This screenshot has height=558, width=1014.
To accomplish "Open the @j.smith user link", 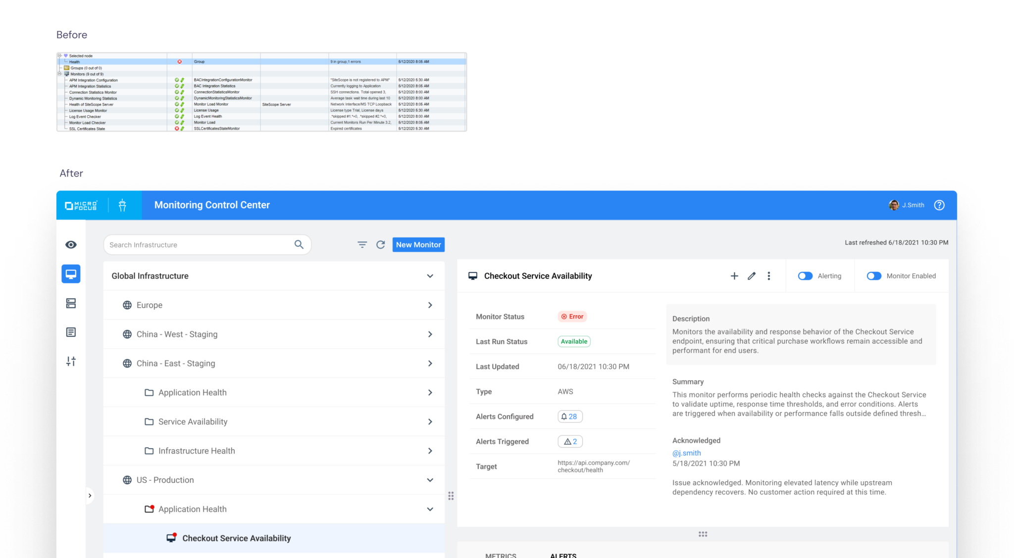I will [686, 453].
